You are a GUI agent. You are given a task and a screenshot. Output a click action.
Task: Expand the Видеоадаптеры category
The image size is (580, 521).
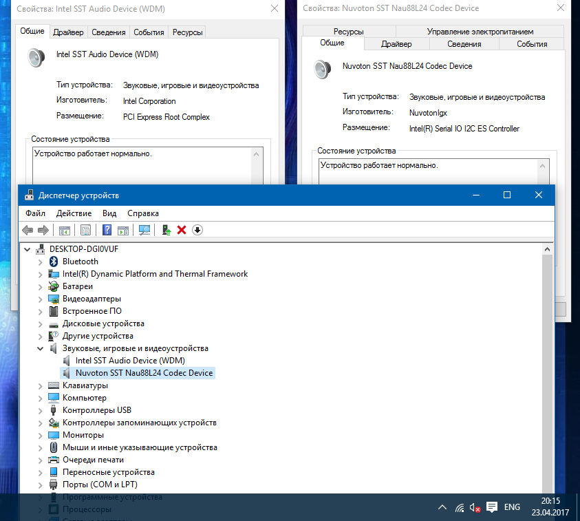41,299
